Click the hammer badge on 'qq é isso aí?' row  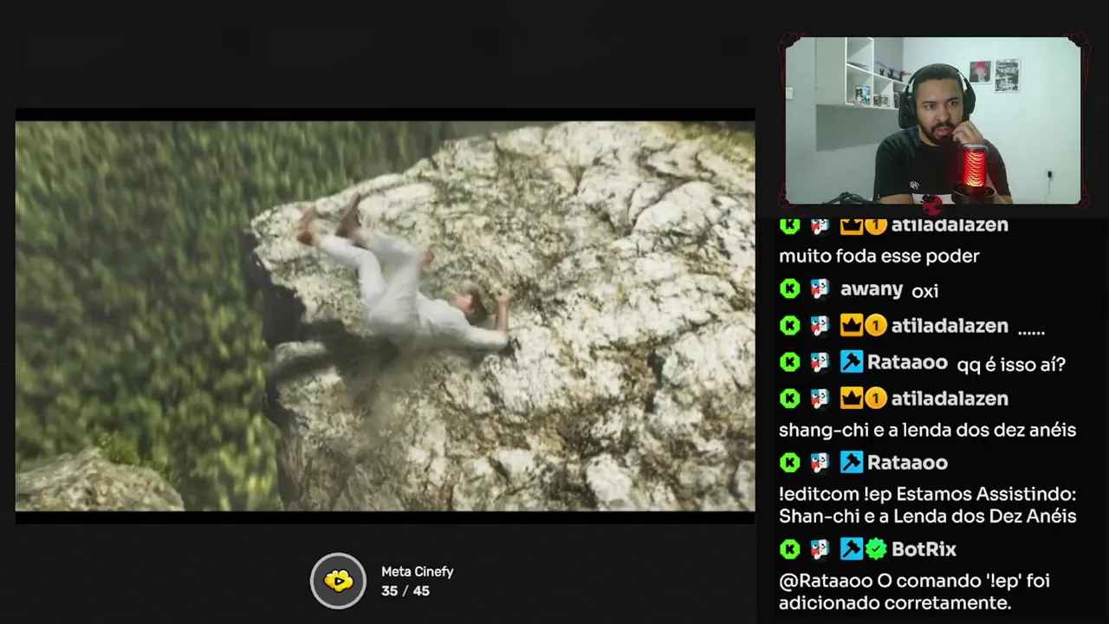point(851,362)
